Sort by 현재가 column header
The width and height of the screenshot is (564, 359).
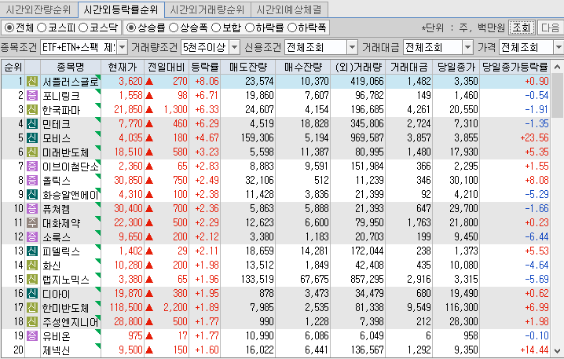(x=123, y=68)
